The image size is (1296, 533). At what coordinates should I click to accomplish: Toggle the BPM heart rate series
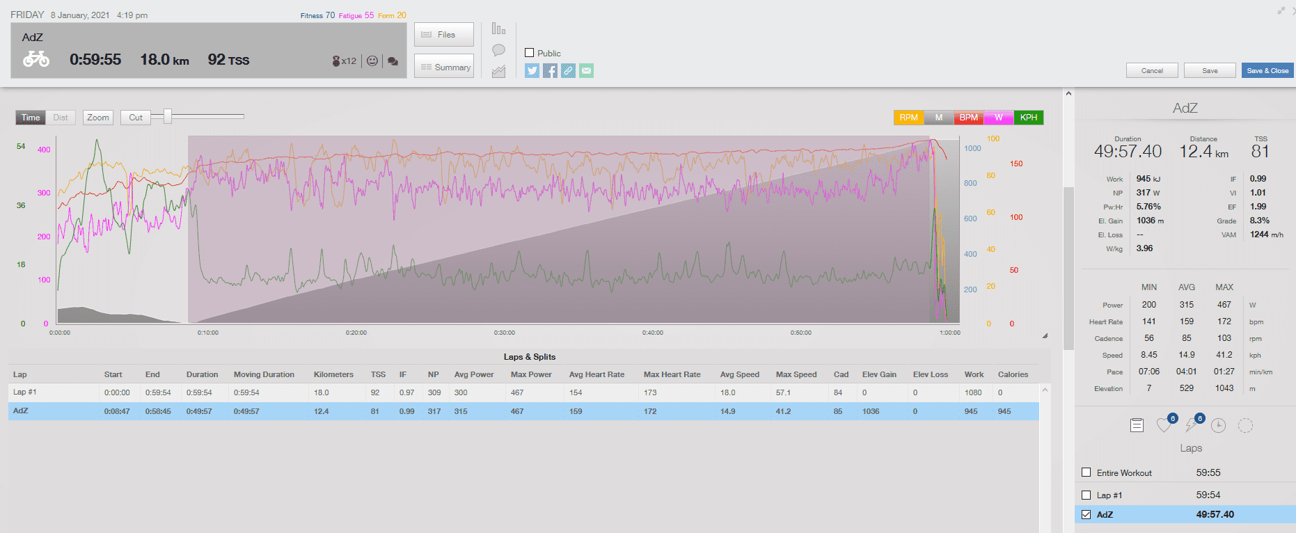coord(968,118)
